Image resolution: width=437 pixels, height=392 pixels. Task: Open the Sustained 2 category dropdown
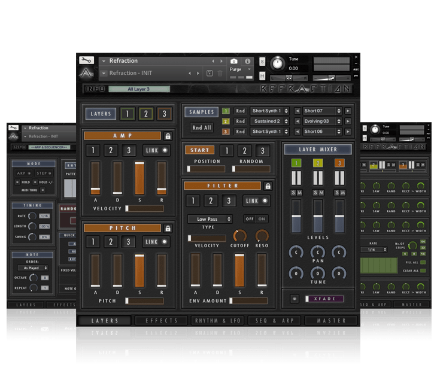coord(270,121)
